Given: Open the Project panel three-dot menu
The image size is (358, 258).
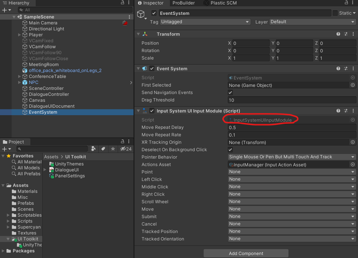Looking at the screenshot, I should coord(129,142).
